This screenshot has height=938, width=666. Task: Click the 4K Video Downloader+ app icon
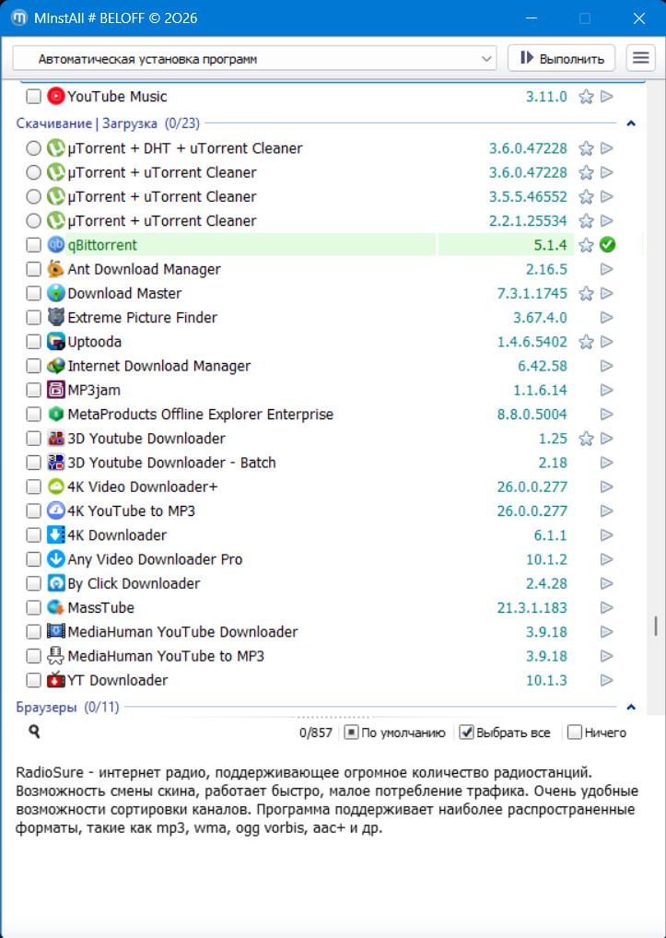[56, 487]
